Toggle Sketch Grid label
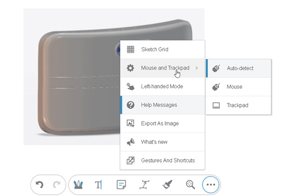 coord(155,50)
